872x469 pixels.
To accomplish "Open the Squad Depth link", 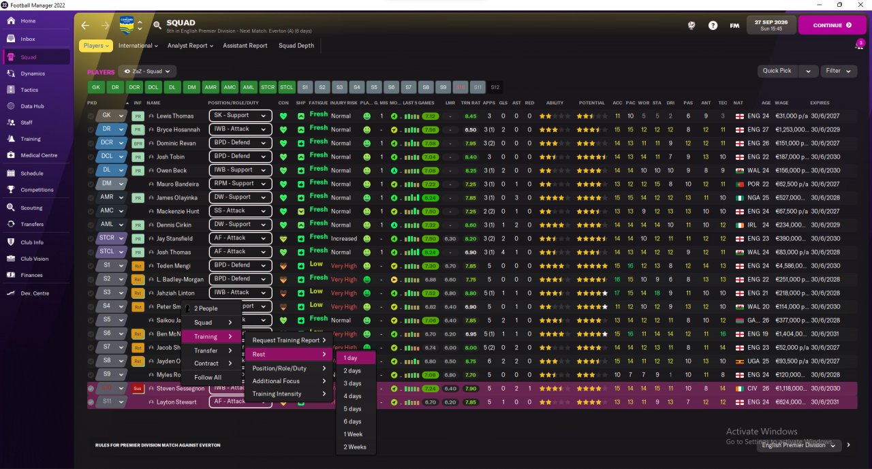I will (x=296, y=46).
